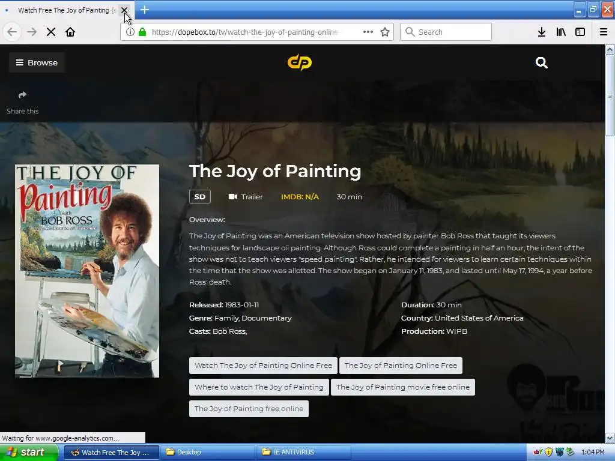The width and height of the screenshot is (615, 461).
Task: Bookmark this page with the star icon
Action: click(385, 32)
